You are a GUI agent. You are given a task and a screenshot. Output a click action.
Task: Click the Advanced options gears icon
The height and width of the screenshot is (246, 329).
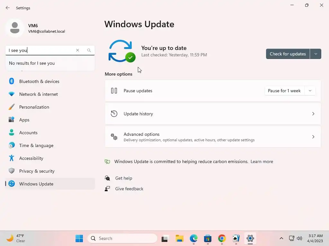[x=114, y=136]
